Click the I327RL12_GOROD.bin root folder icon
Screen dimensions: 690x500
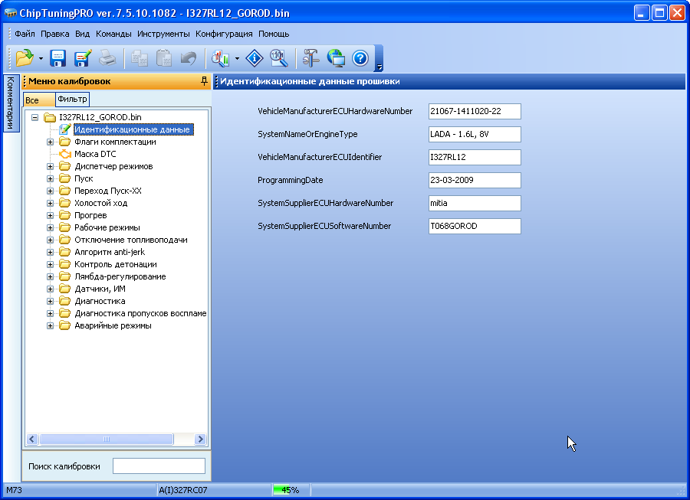click(x=50, y=117)
